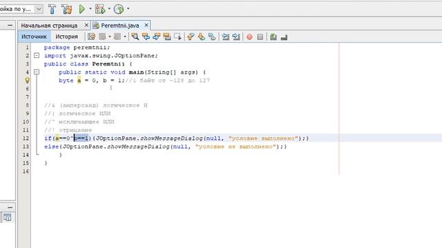Screen dimensions: 442x248
Task: Switch to Источник source view
Action: pos(34,37)
